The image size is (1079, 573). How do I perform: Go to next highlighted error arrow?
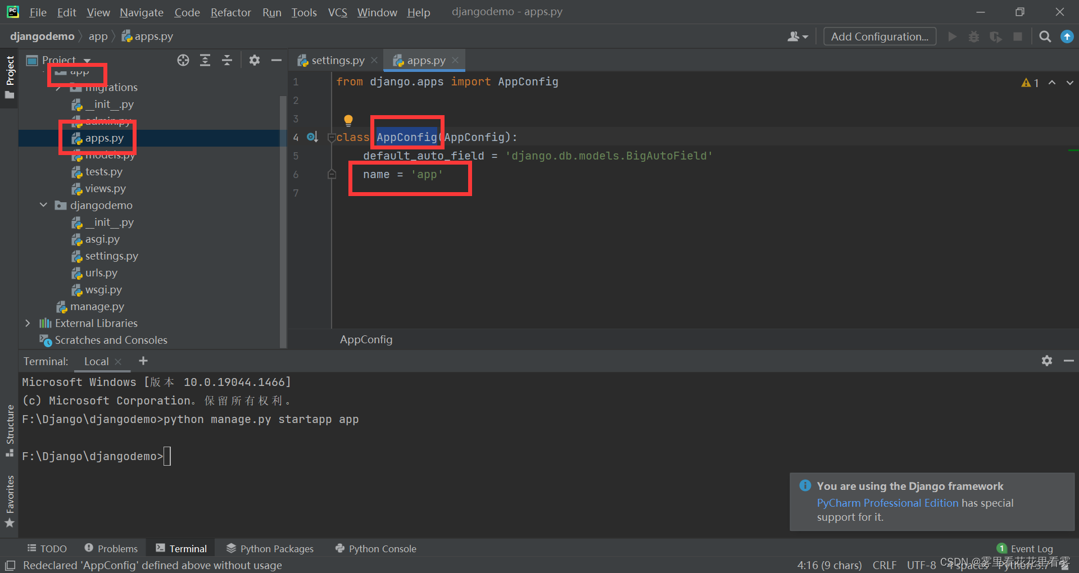(1069, 83)
